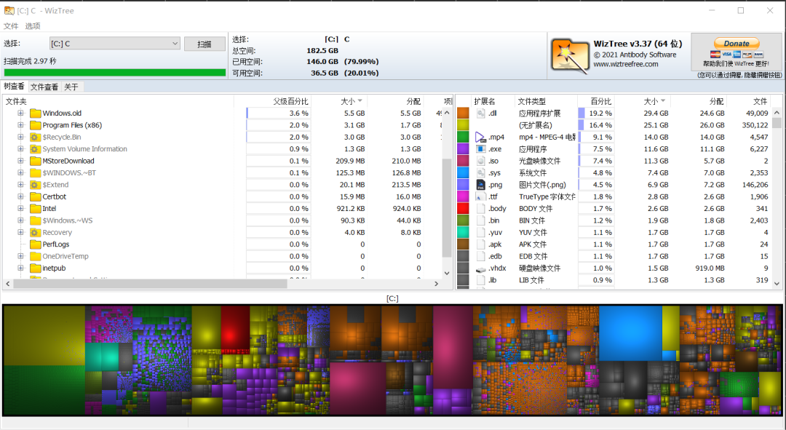Open the [C:] C drive selection dropdown
786x430 pixels.
(x=114, y=44)
